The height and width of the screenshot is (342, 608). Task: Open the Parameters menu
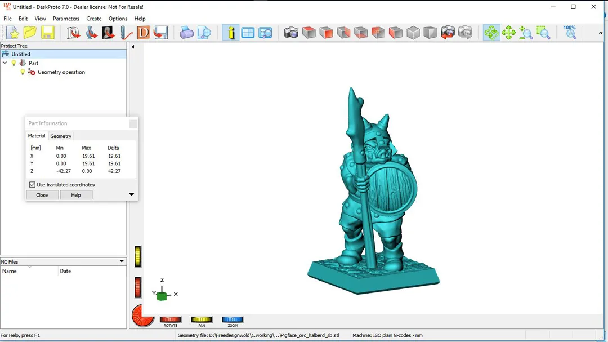[x=66, y=19]
